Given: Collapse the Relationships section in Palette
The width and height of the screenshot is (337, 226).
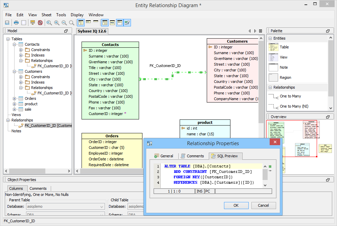Looking at the screenshot, I should pyautogui.click(x=270, y=87).
